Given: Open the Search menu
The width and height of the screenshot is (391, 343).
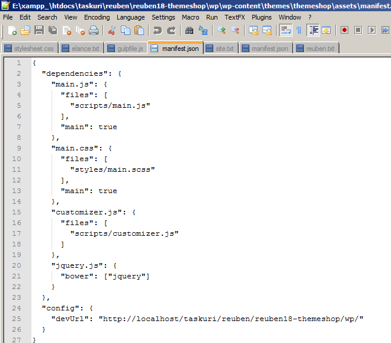Looking at the screenshot, I should click(x=47, y=17).
